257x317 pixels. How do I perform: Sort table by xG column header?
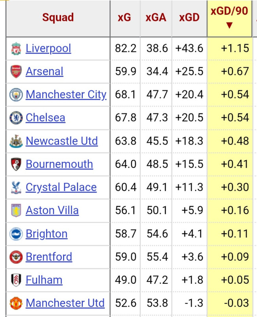pyautogui.click(x=124, y=18)
